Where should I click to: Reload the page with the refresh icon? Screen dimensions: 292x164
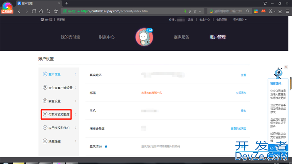(x=34, y=11)
